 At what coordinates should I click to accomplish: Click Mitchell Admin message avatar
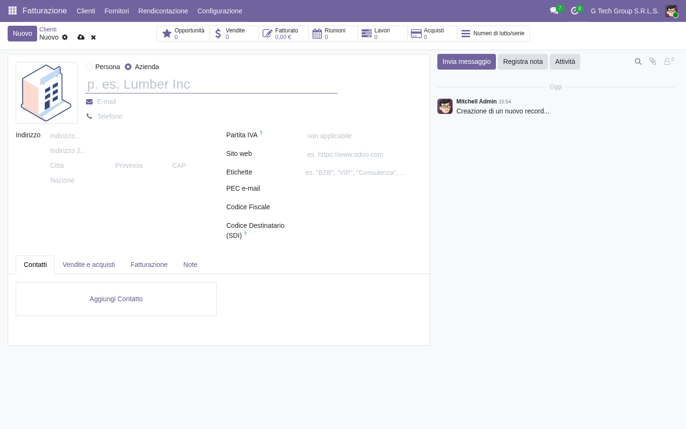pos(445,106)
